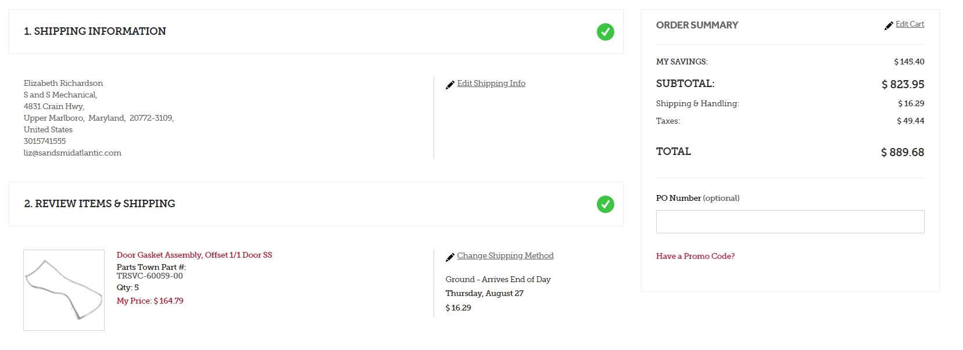This screenshot has width=963, height=350.
Task: Open the Edit Shipping Info link
Action: pyautogui.click(x=491, y=84)
